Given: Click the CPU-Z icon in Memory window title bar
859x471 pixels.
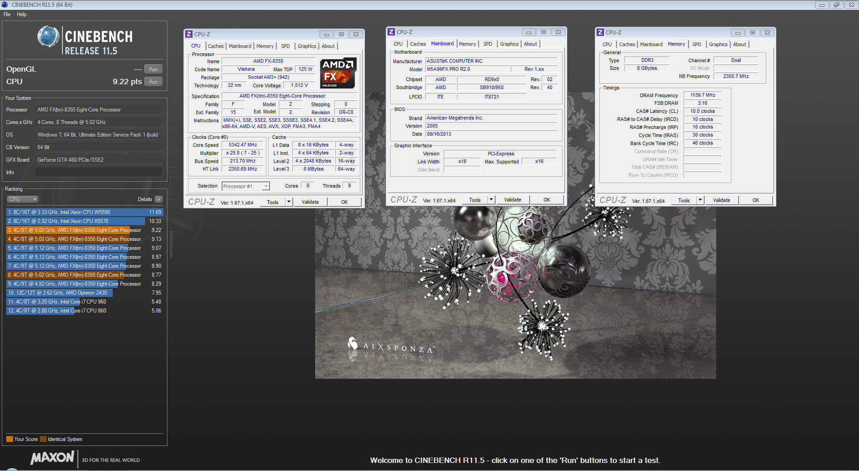Looking at the screenshot, I should point(600,32).
